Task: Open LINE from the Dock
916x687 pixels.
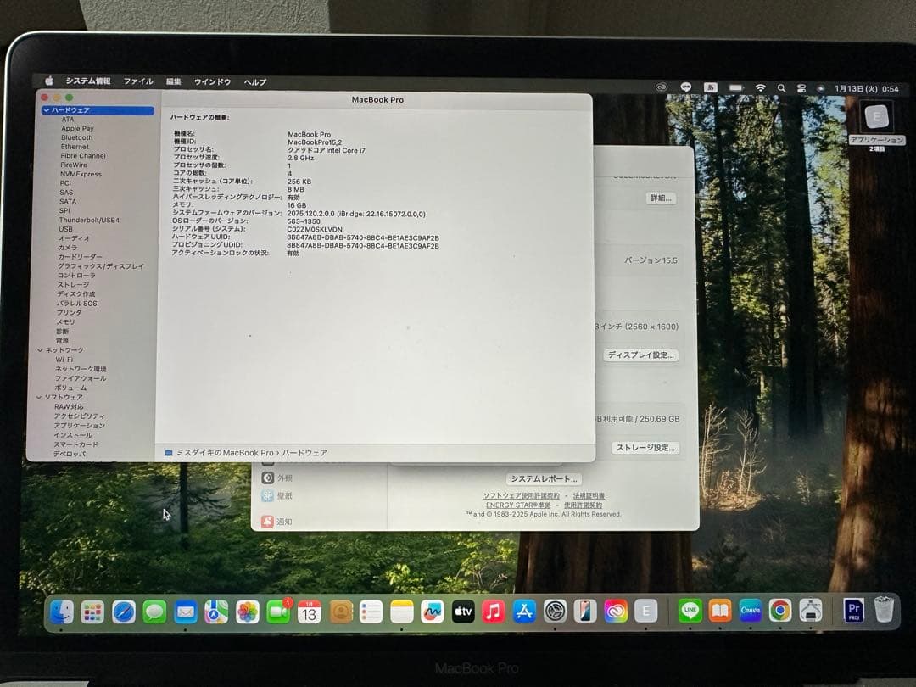Action: coord(690,609)
